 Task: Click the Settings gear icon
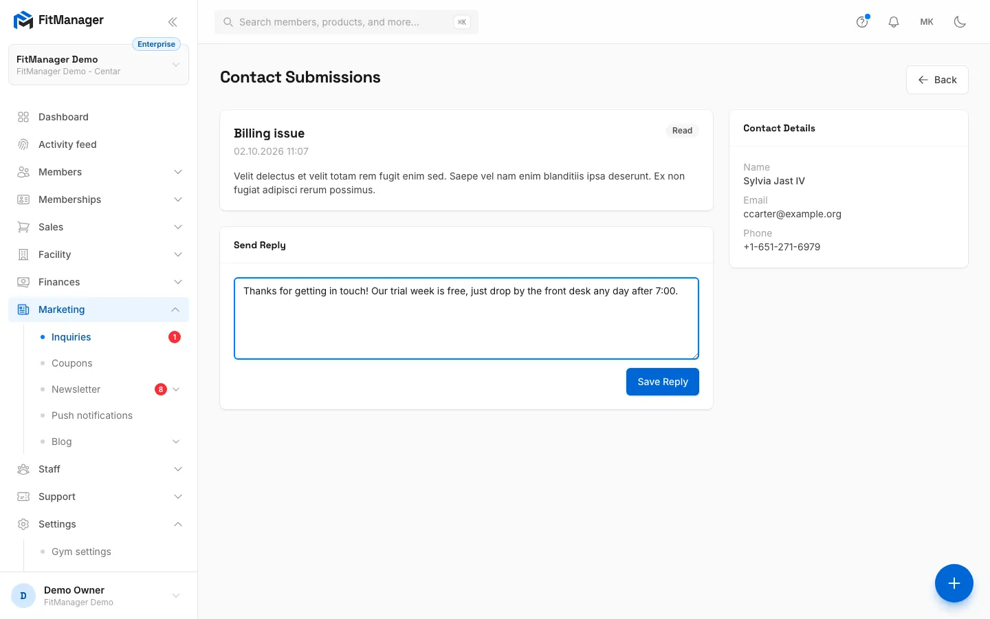tap(23, 524)
